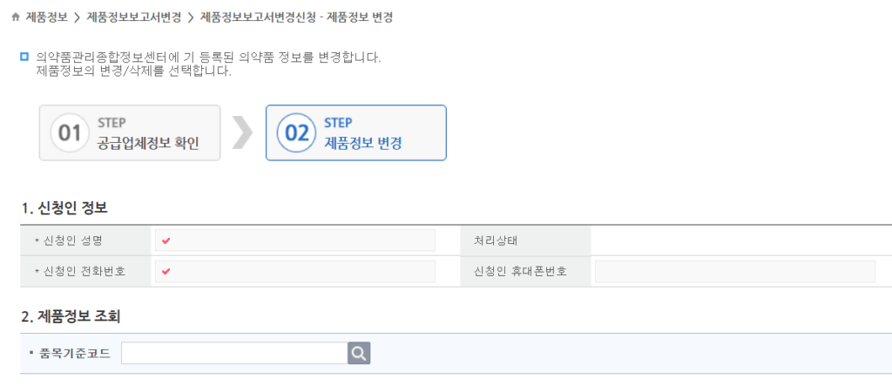The height and width of the screenshot is (386, 892).
Task: Click into the 품목기준코드 text box
Action: (234, 353)
